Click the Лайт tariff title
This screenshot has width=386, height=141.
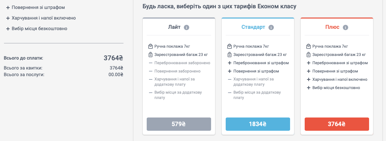pyautogui.click(x=175, y=27)
